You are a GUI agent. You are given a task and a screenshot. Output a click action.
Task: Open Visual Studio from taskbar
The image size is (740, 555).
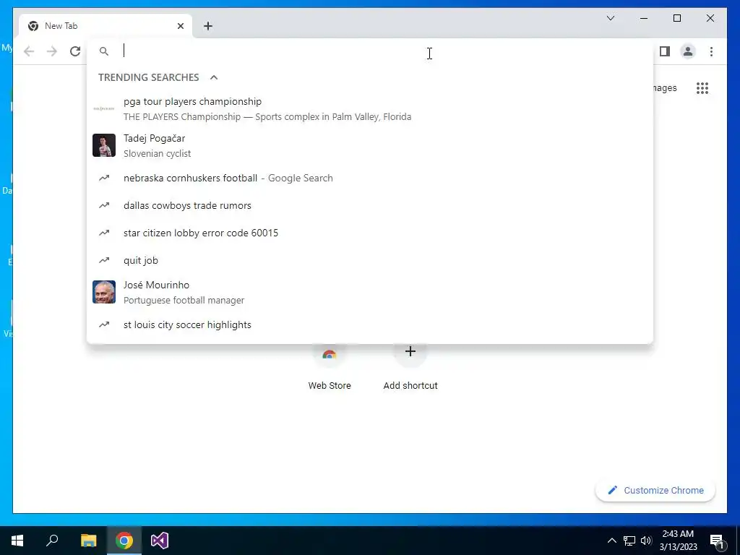click(x=160, y=541)
